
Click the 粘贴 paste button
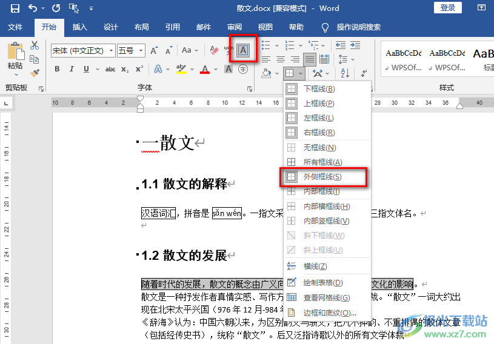15,59
